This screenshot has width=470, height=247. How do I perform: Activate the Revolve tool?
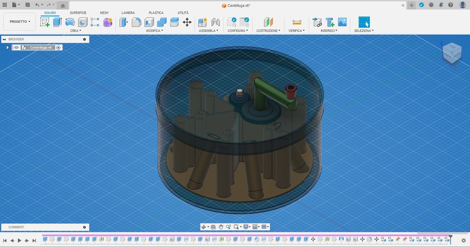click(x=70, y=22)
